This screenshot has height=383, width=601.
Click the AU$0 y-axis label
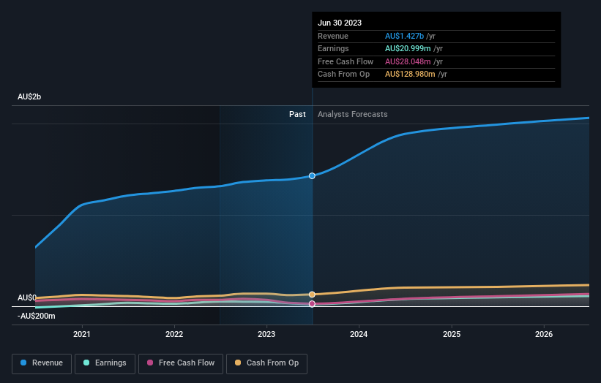[x=27, y=297]
